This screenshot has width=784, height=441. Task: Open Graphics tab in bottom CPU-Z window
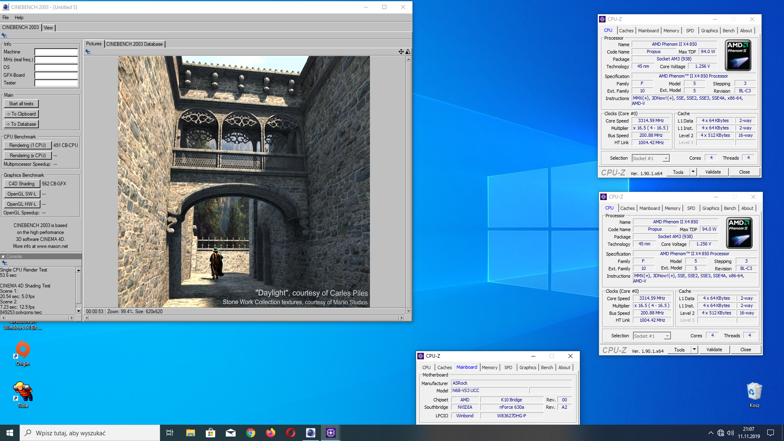tap(528, 367)
